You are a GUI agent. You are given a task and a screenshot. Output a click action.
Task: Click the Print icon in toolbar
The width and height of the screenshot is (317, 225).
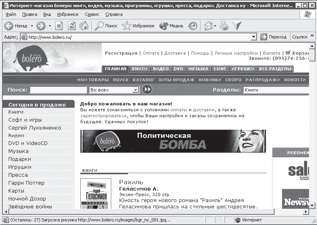click(x=224, y=26)
